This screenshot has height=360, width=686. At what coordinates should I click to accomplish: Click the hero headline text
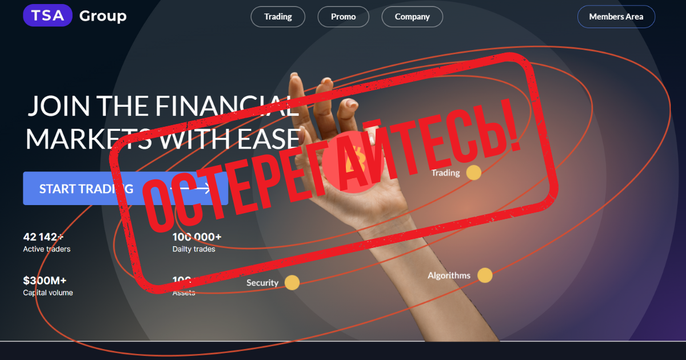pyautogui.click(x=163, y=122)
